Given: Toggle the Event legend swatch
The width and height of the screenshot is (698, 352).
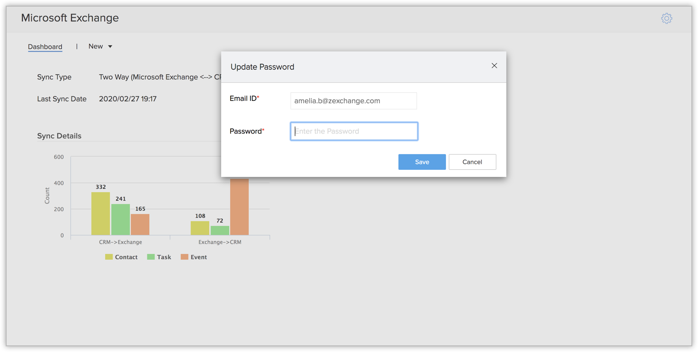Looking at the screenshot, I should click(x=184, y=257).
